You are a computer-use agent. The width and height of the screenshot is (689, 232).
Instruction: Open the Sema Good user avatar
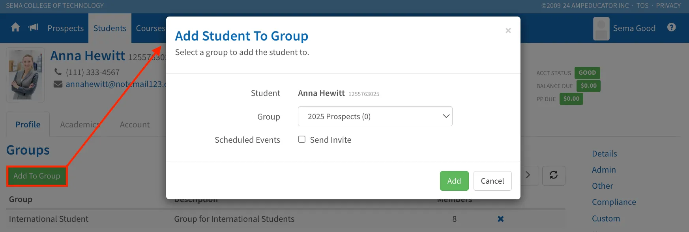(601, 28)
